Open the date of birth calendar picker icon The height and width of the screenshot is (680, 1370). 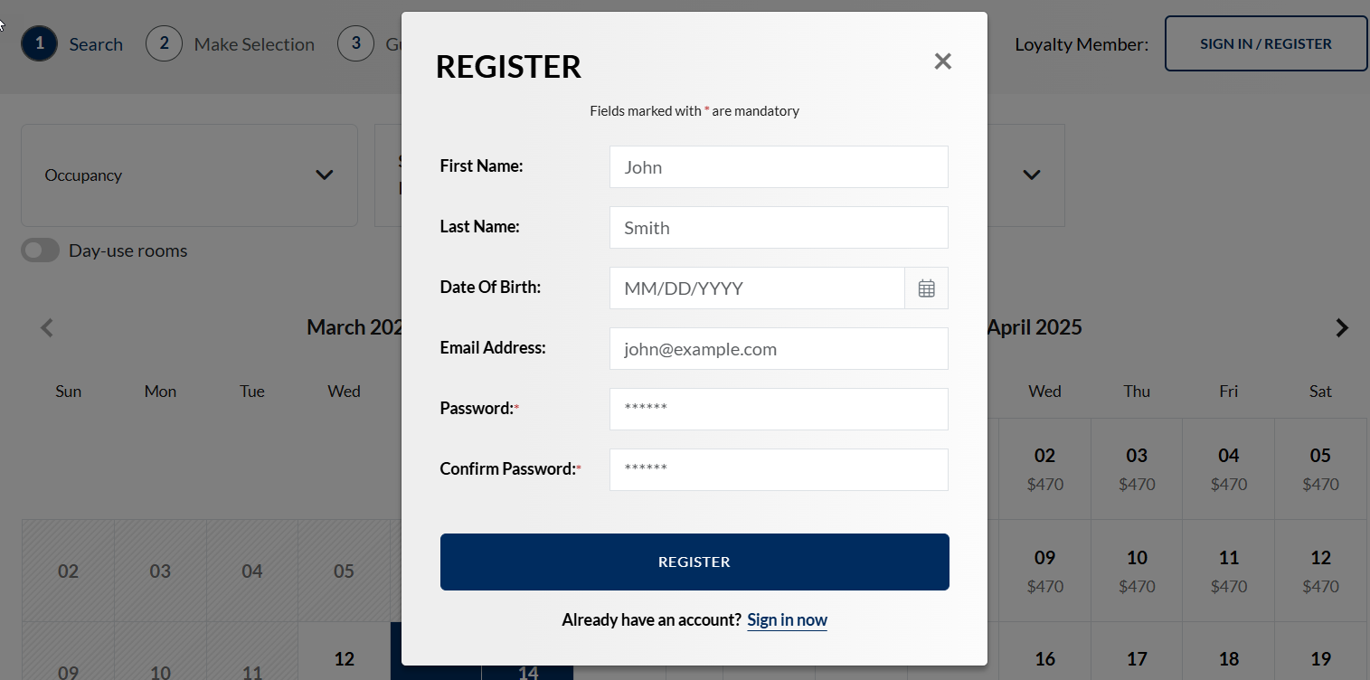[x=927, y=288]
